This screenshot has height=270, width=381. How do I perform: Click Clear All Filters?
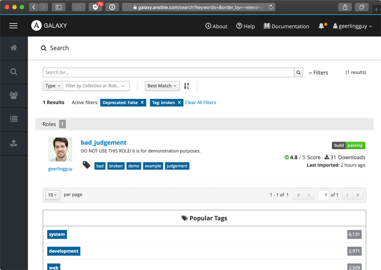[201, 102]
